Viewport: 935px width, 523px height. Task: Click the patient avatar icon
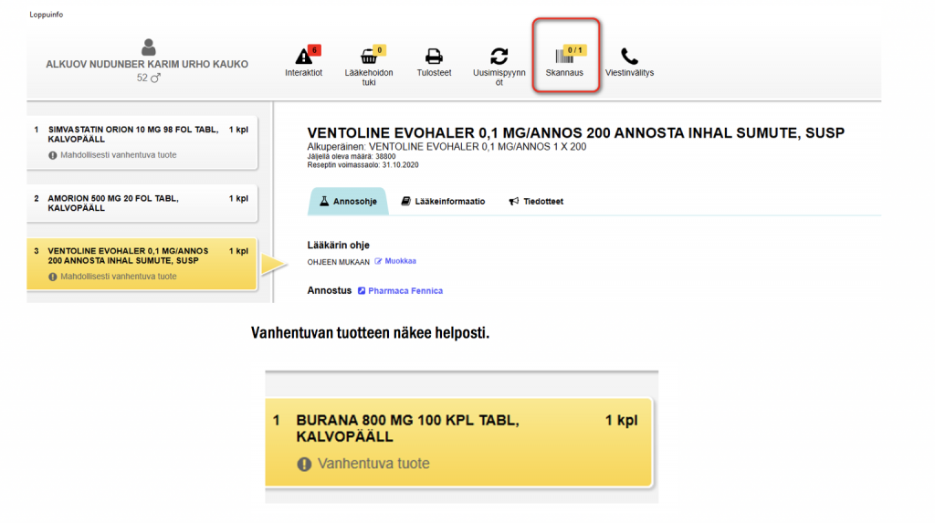149,47
